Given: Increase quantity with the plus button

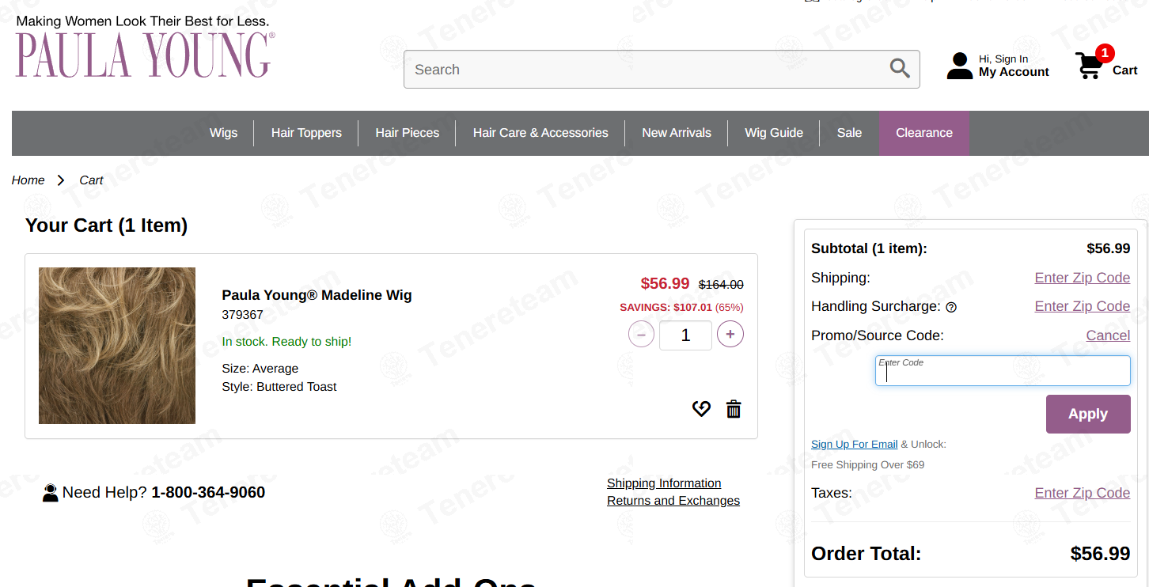Looking at the screenshot, I should point(730,335).
